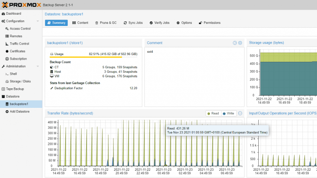Image resolution: width=317 pixels, height=178 pixels.
Task: Click the Shell terminal prompt icon
Action: click(x=7, y=74)
